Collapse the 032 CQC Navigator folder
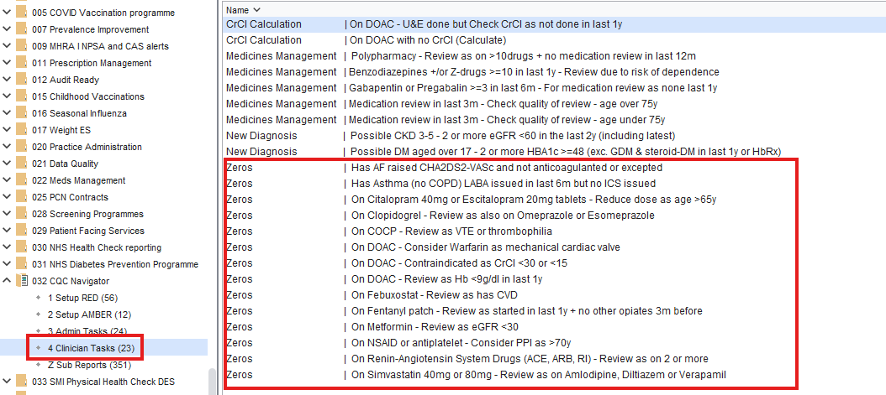 point(6,281)
